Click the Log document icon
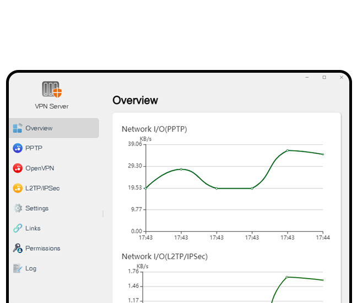Image resolution: width=357 pixels, height=303 pixels. [18, 268]
